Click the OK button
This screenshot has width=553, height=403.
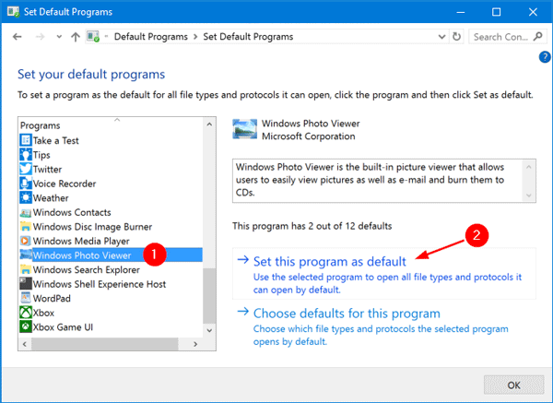[x=513, y=385]
